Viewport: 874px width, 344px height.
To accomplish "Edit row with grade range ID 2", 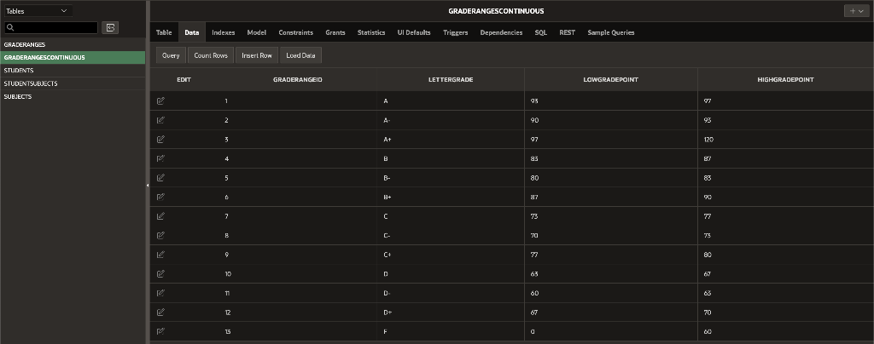I will pyautogui.click(x=161, y=120).
